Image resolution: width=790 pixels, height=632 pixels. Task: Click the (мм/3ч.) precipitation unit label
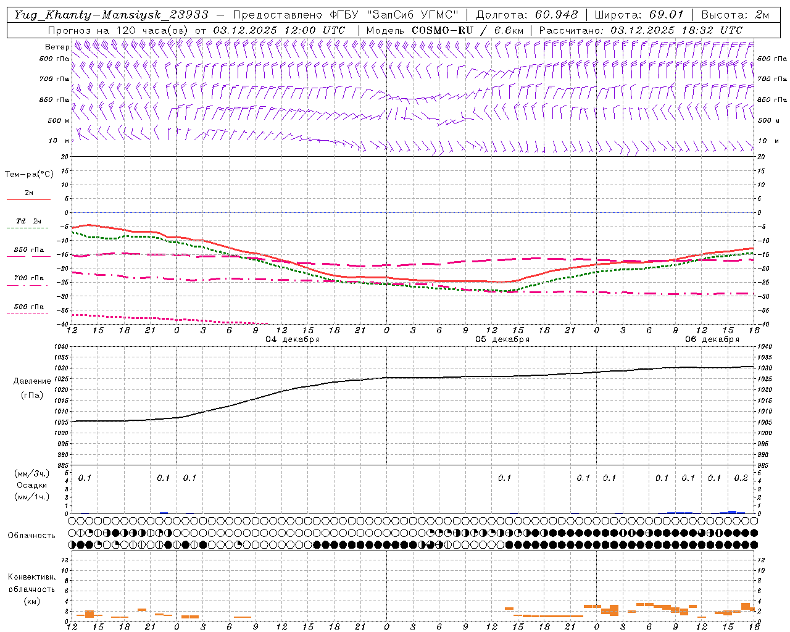coord(31,473)
